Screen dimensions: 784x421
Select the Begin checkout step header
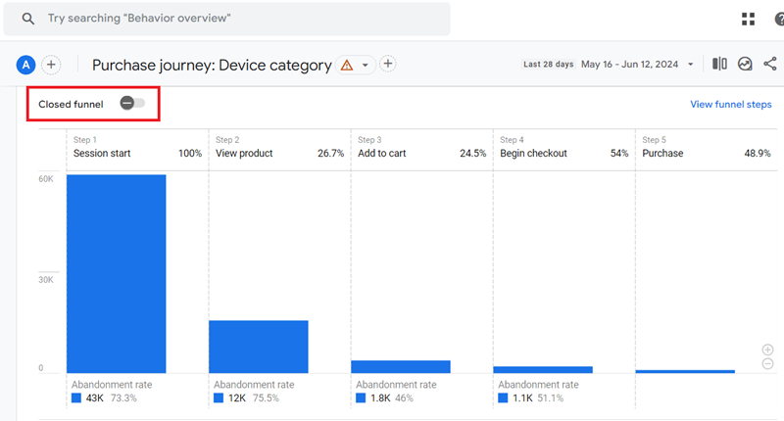click(533, 154)
